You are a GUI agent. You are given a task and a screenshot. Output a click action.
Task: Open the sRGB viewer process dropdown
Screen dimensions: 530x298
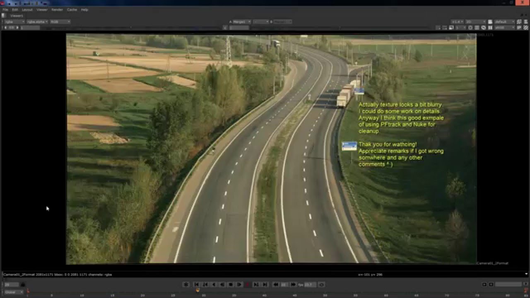pos(505,28)
